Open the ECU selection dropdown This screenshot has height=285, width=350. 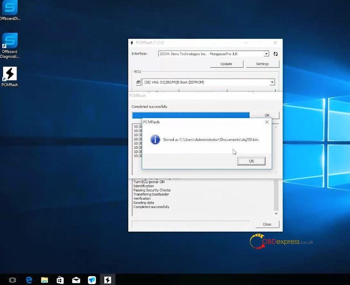click(272, 82)
